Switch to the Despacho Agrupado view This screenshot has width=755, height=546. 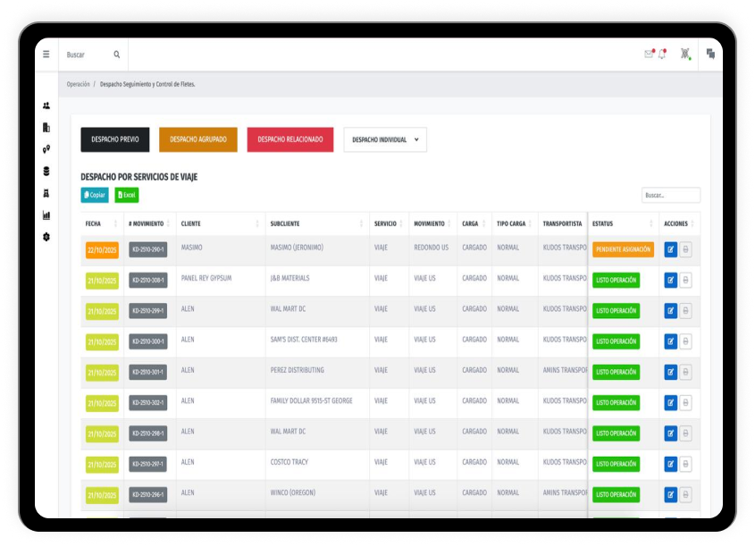198,139
